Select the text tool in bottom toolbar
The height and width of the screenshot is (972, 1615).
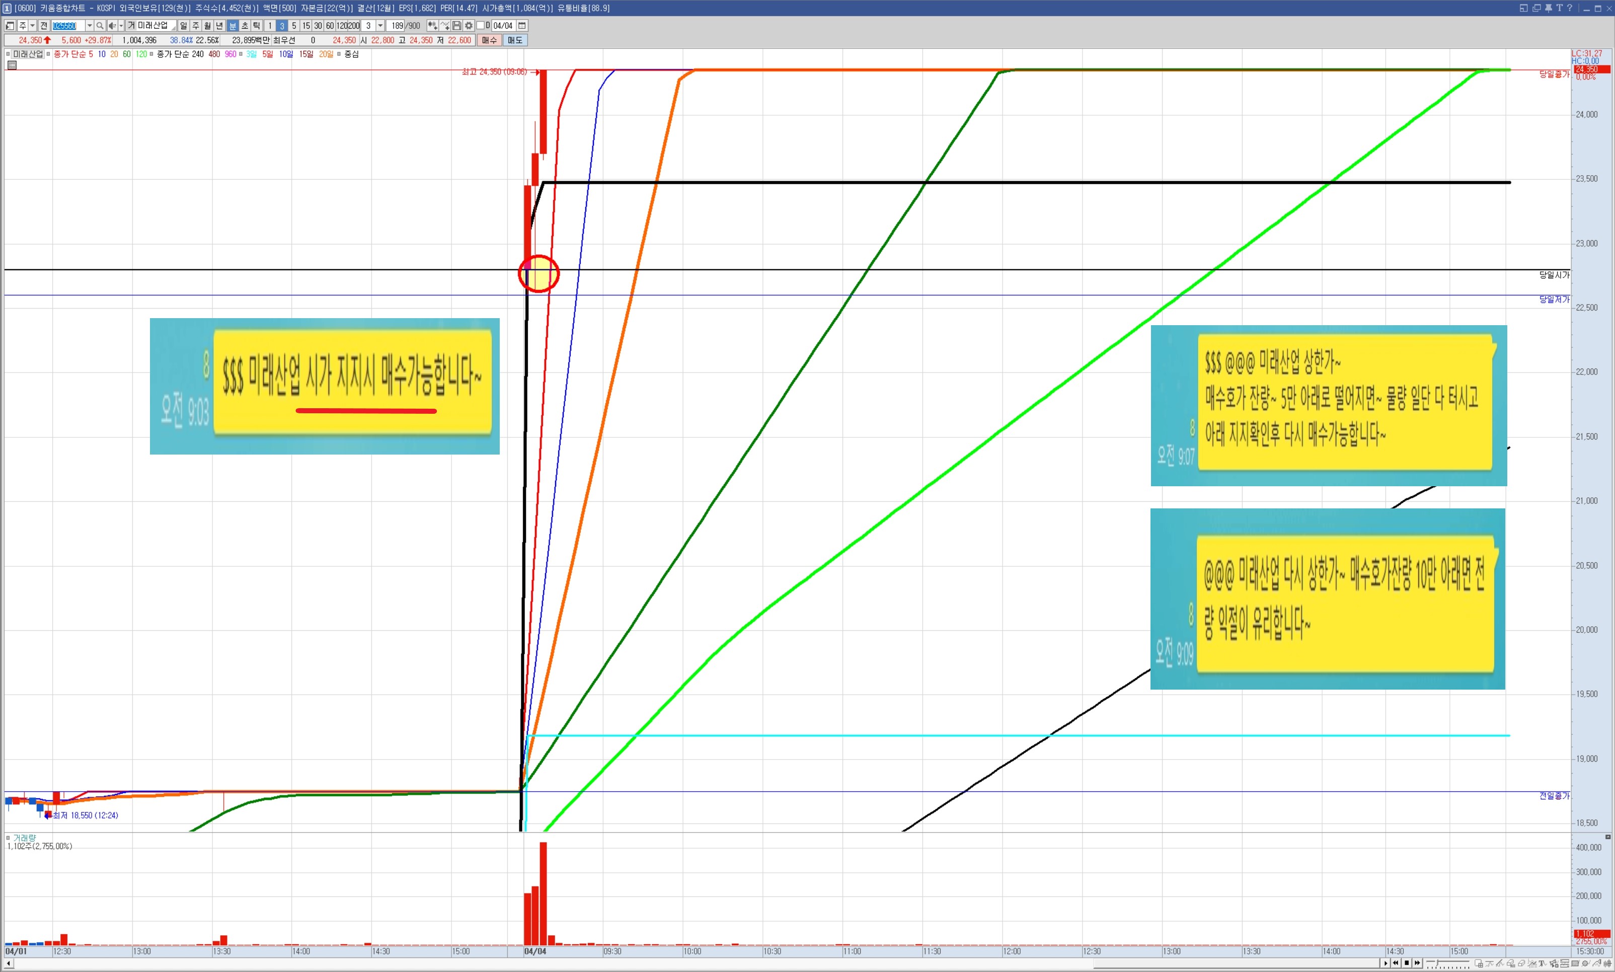1542,963
